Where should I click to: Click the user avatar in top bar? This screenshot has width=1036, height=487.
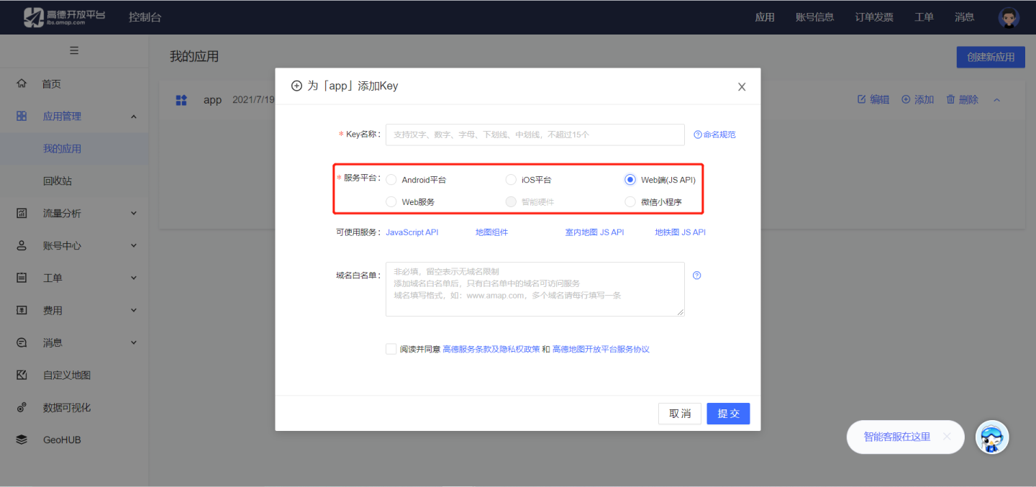tap(1009, 17)
